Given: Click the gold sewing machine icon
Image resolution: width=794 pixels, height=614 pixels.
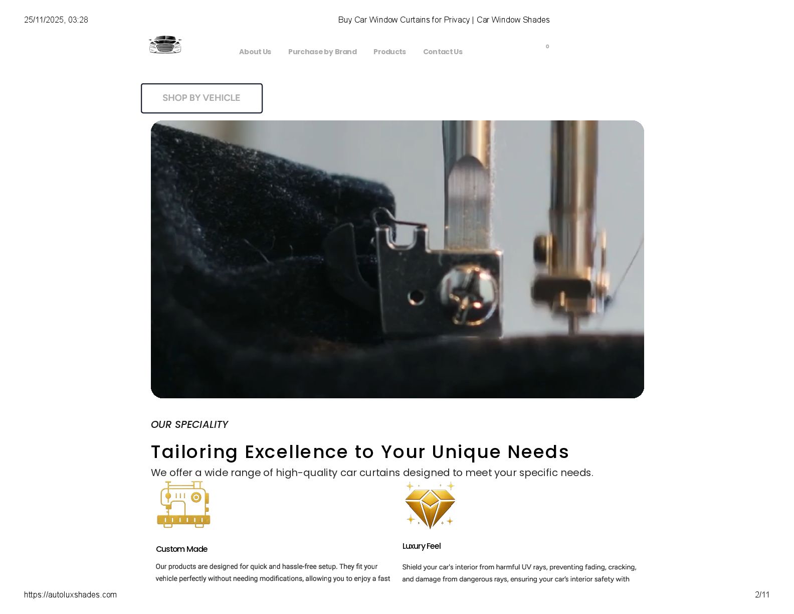Looking at the screenshot, I should click(183, 504).
